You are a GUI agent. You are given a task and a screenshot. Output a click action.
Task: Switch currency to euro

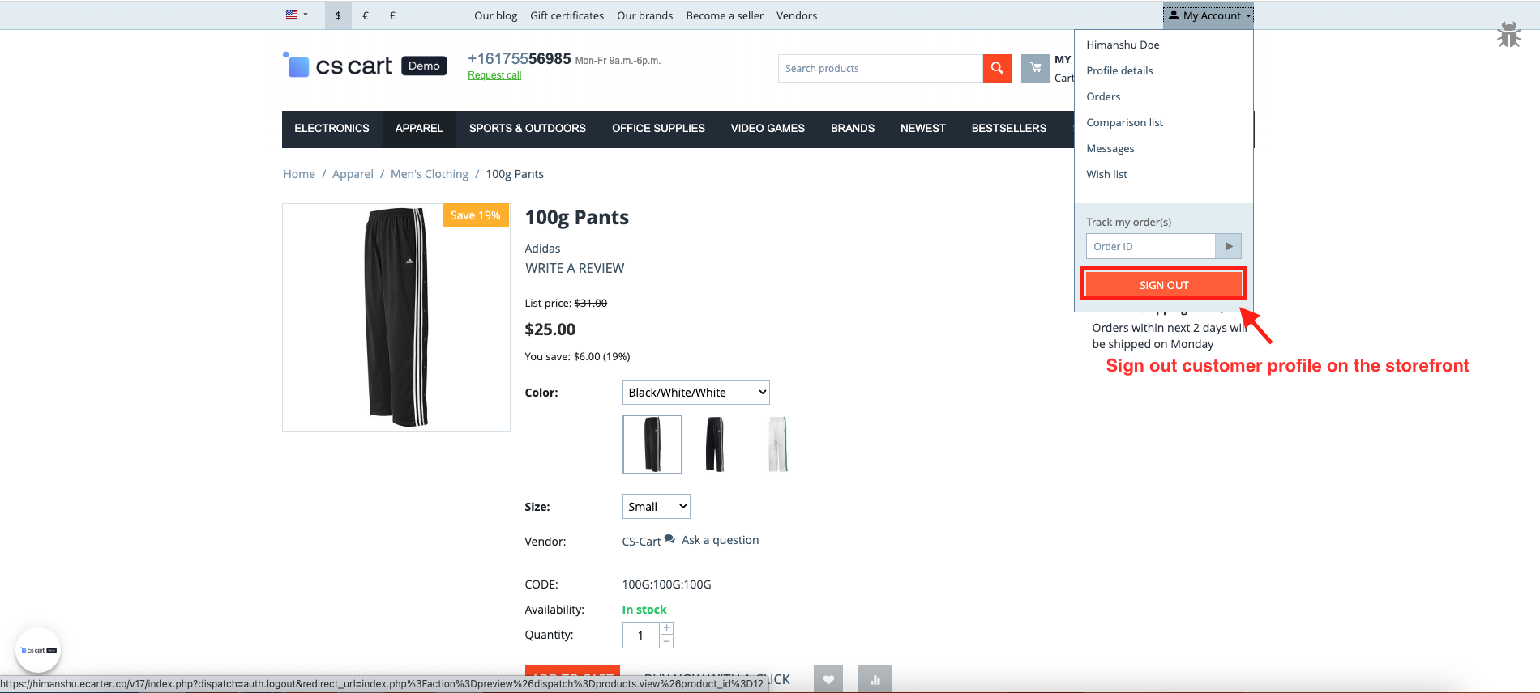click(366, 15)
